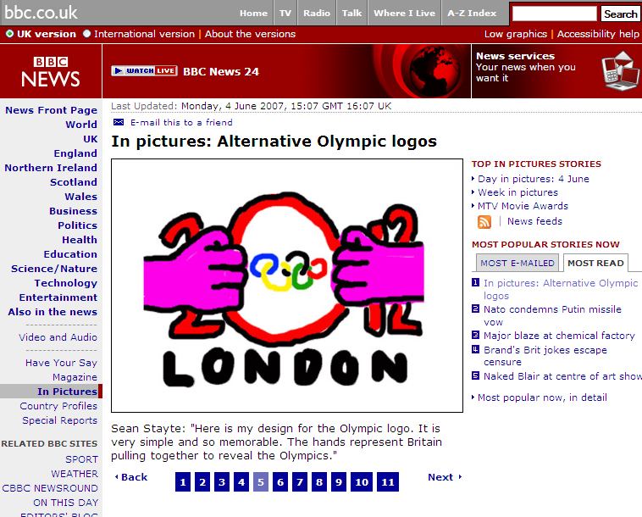Click the Watch Live play icon
The width and height of the screenshot is (642, 517).
point(119,71)
